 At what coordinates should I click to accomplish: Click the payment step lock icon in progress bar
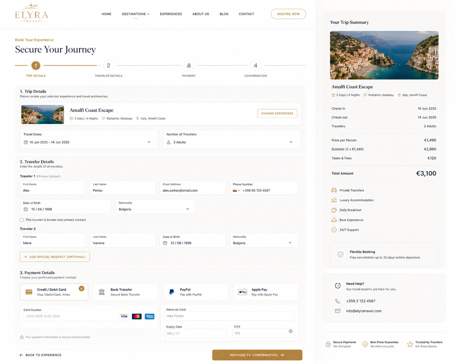[x=189, y=66]
